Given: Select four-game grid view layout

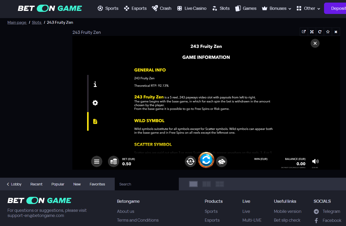Looking at the screenshot, I should pyautogui.click(x=220, y=184).
